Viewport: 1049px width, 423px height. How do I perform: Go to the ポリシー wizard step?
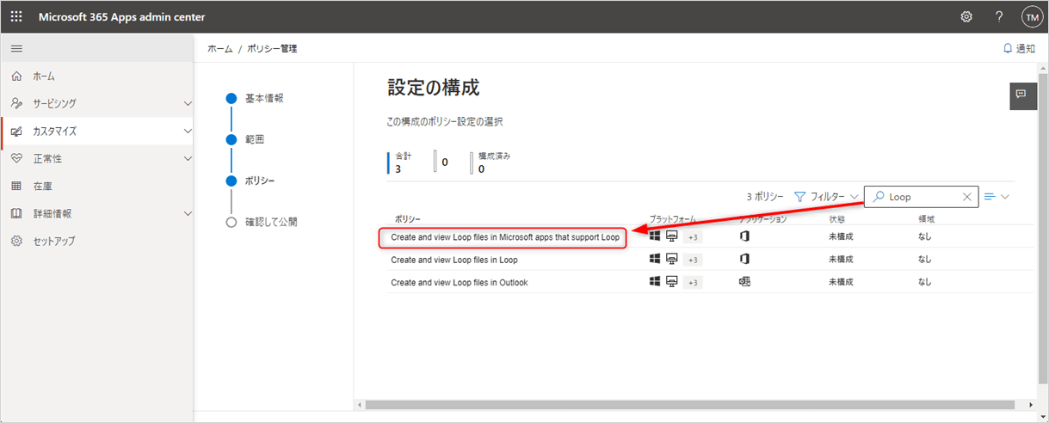261,181
